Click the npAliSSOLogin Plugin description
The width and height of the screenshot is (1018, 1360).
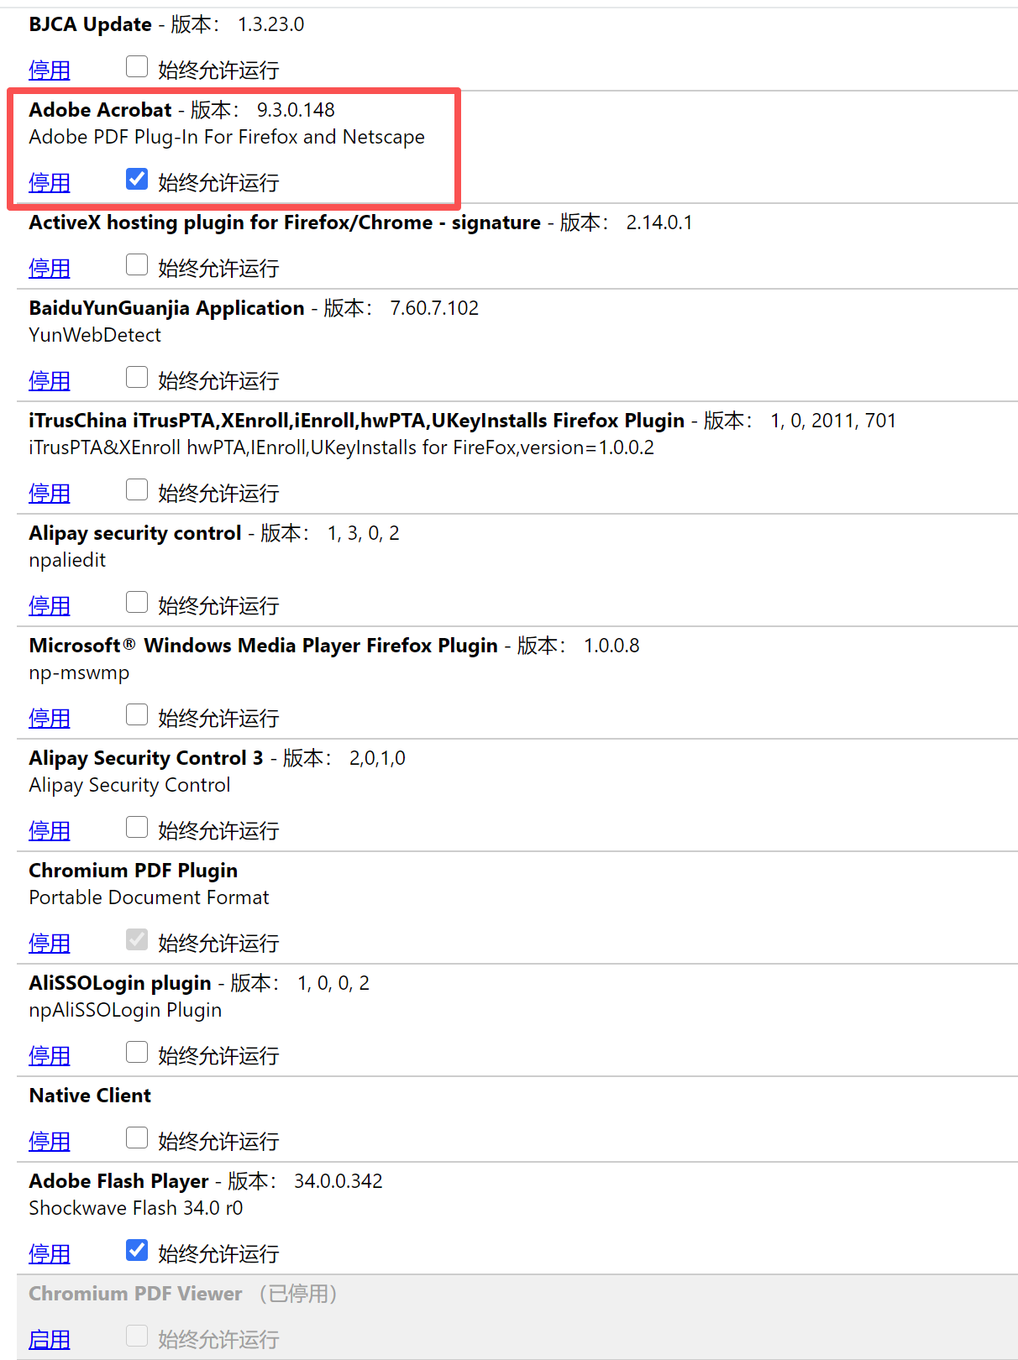coord(125,1010)
